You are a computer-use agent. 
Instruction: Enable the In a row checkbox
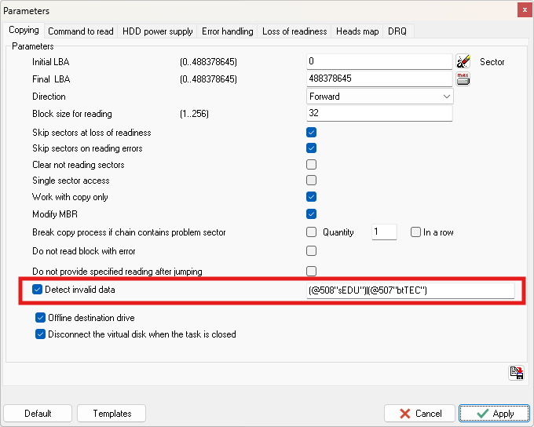[416, 232]
